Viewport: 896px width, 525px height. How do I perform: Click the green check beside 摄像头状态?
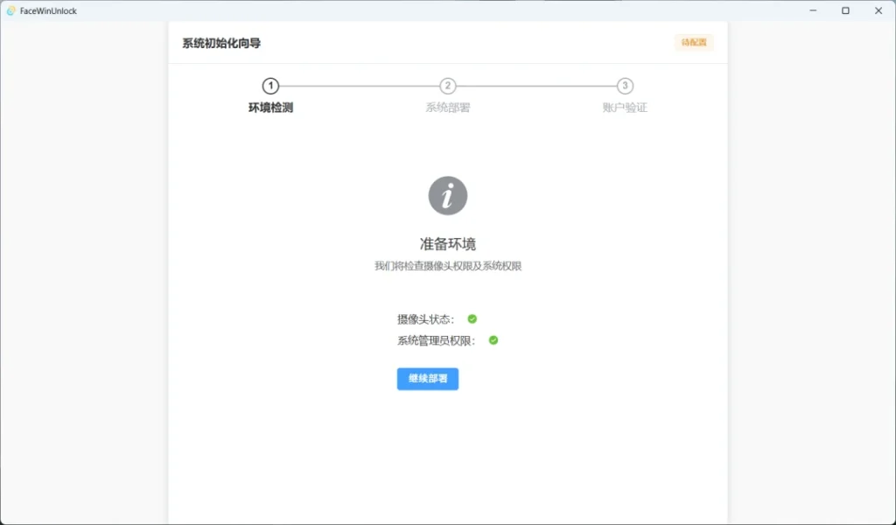[x=472, y=318]
